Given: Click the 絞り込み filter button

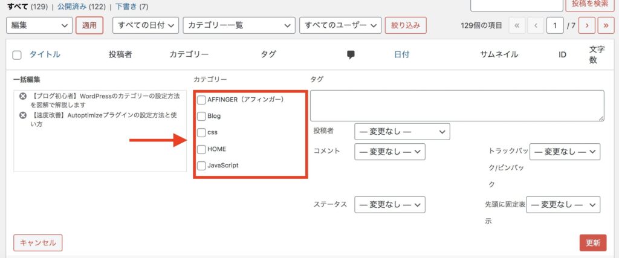Looking at the screenshot, I should tap(406, 25).
